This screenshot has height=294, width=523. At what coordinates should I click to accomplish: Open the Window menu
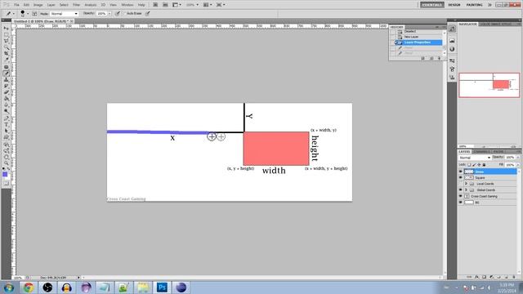click(127, 5)
